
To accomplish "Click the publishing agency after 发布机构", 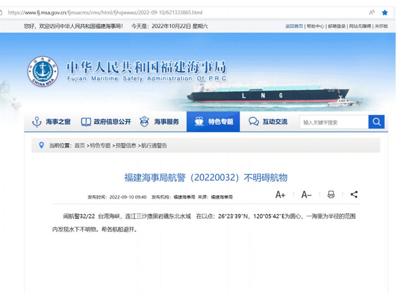I will [x=184, y=197].
